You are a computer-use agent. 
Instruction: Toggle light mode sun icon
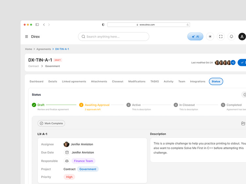(x=210, y=37)
